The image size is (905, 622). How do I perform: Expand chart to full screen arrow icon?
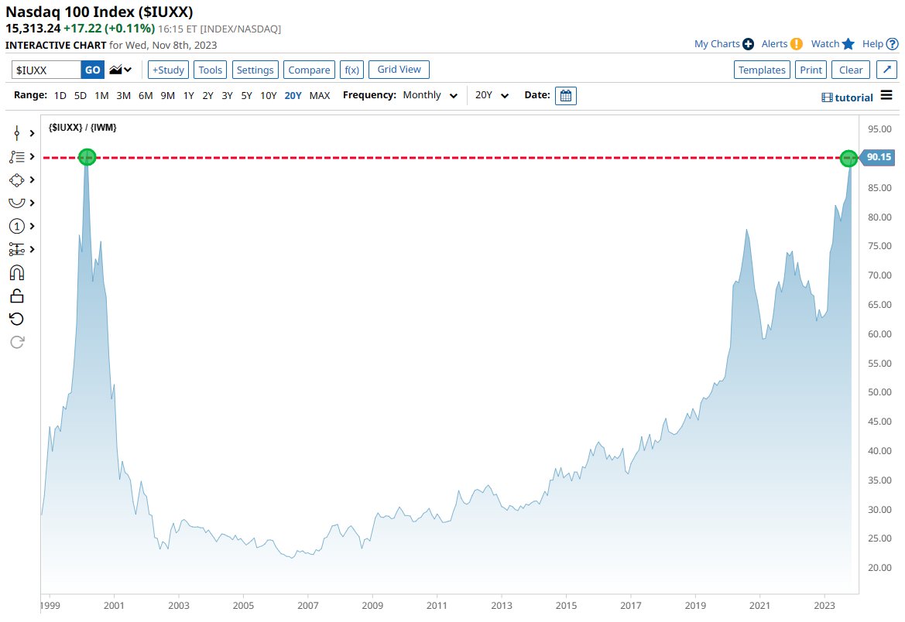[x=886, y=70]
